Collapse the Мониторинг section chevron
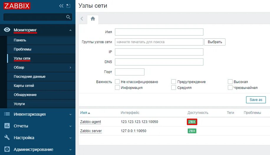This screenshot has height=155, width=270. (x=70, y=30)
